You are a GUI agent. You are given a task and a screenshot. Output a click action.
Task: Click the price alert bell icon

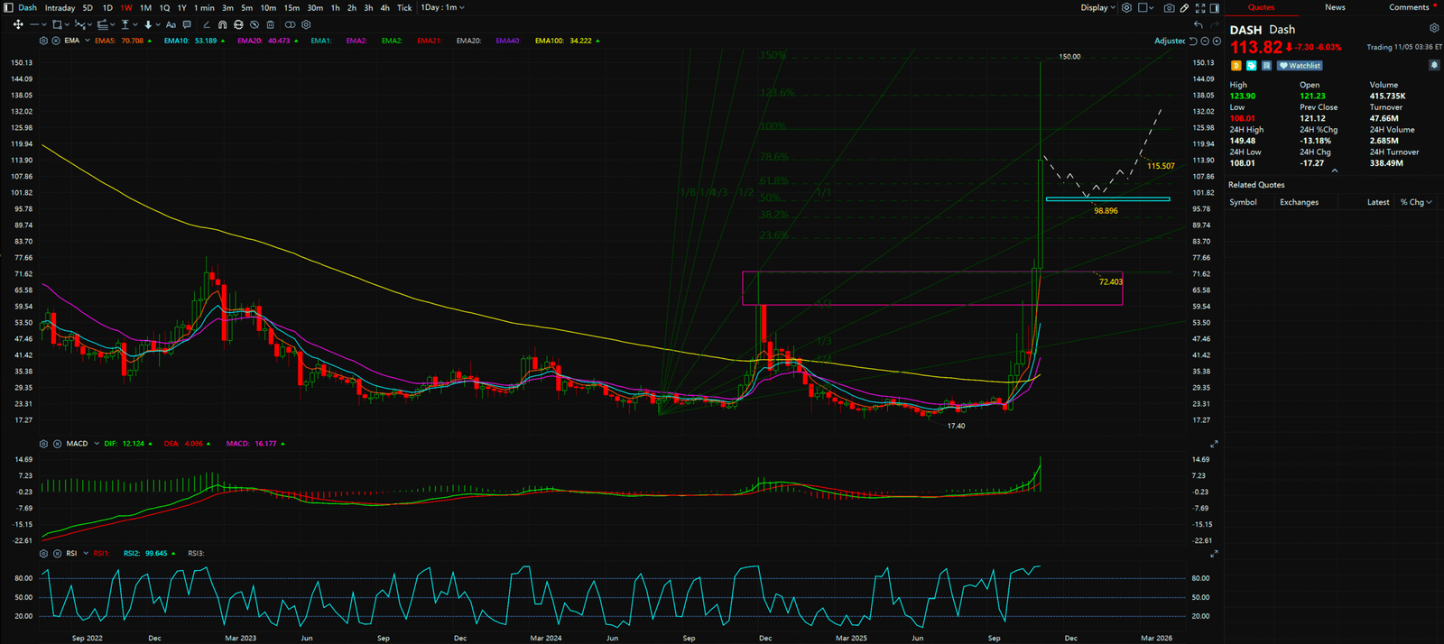pyautogui.click(x=1433, y=65)
